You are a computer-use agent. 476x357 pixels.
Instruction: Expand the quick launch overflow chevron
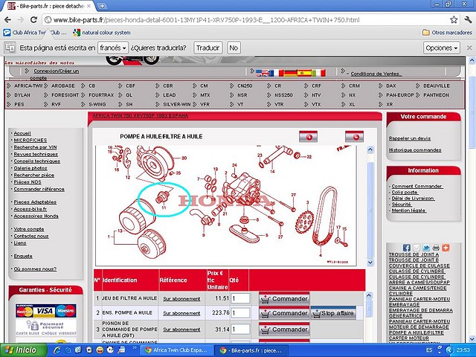coord(135,348)
